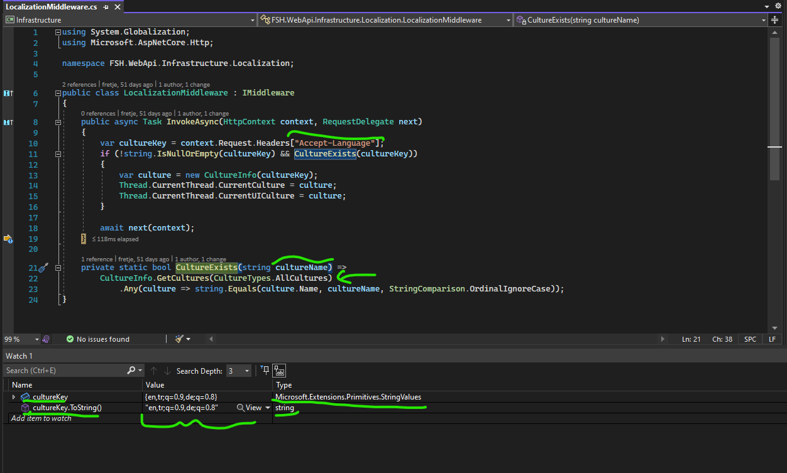Click the code cleanup broom icon
The width and height of the screenshot is (787, 473).
click(179, 339)
